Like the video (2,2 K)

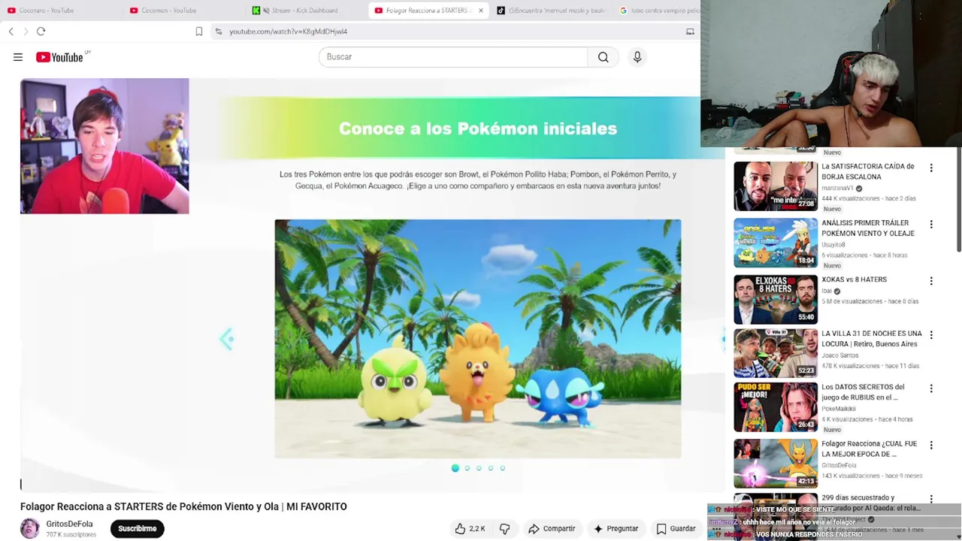(470, 529)
